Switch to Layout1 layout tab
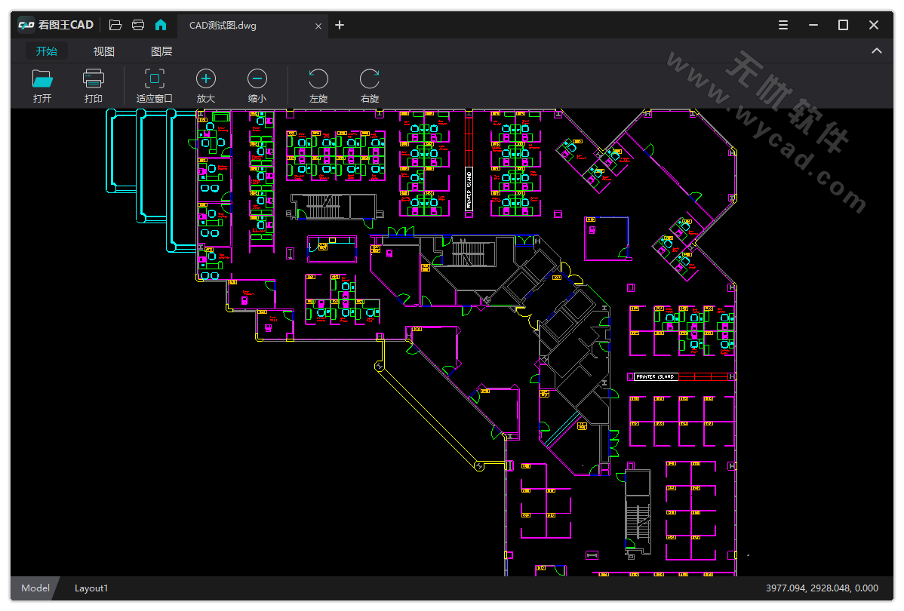Viewport: 904px width, 611px height. click(91, 588)
